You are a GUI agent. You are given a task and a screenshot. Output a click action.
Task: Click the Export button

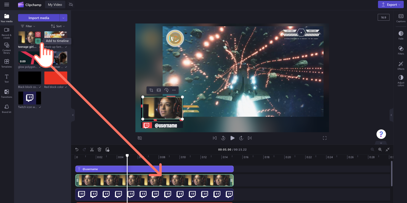tap(391, 4)
